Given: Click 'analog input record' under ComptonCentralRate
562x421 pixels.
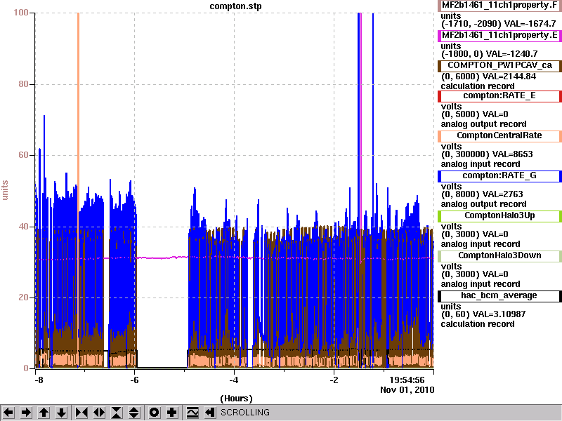Looking at the screenshot, I should point(481,164).
